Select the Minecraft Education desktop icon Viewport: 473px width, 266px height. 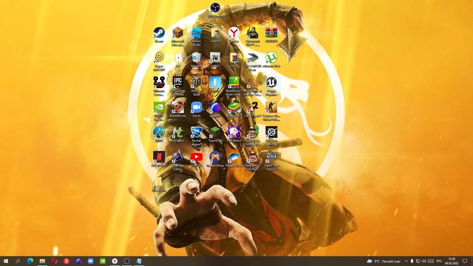pyautogui.click(x=178, y=37)
